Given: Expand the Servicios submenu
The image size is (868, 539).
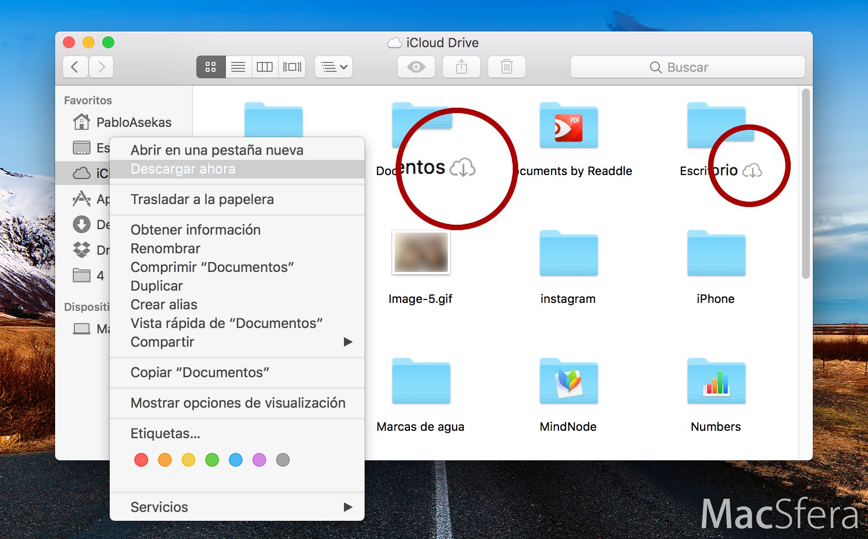Looking at the screenshot, I should [237, 507].
